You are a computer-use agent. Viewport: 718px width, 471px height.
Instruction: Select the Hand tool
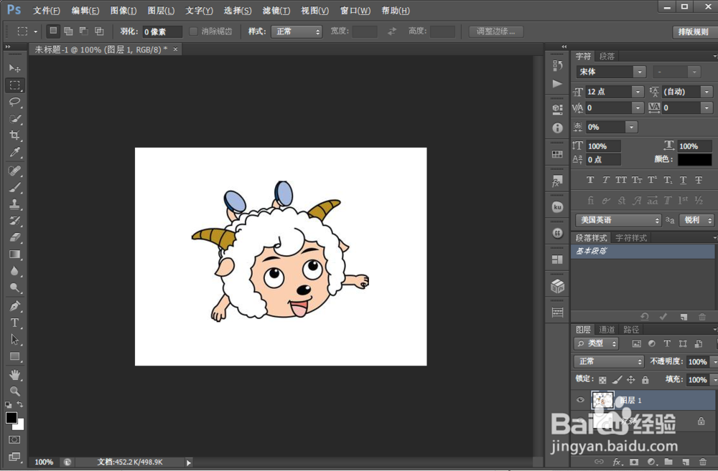[x=14, y=375]
